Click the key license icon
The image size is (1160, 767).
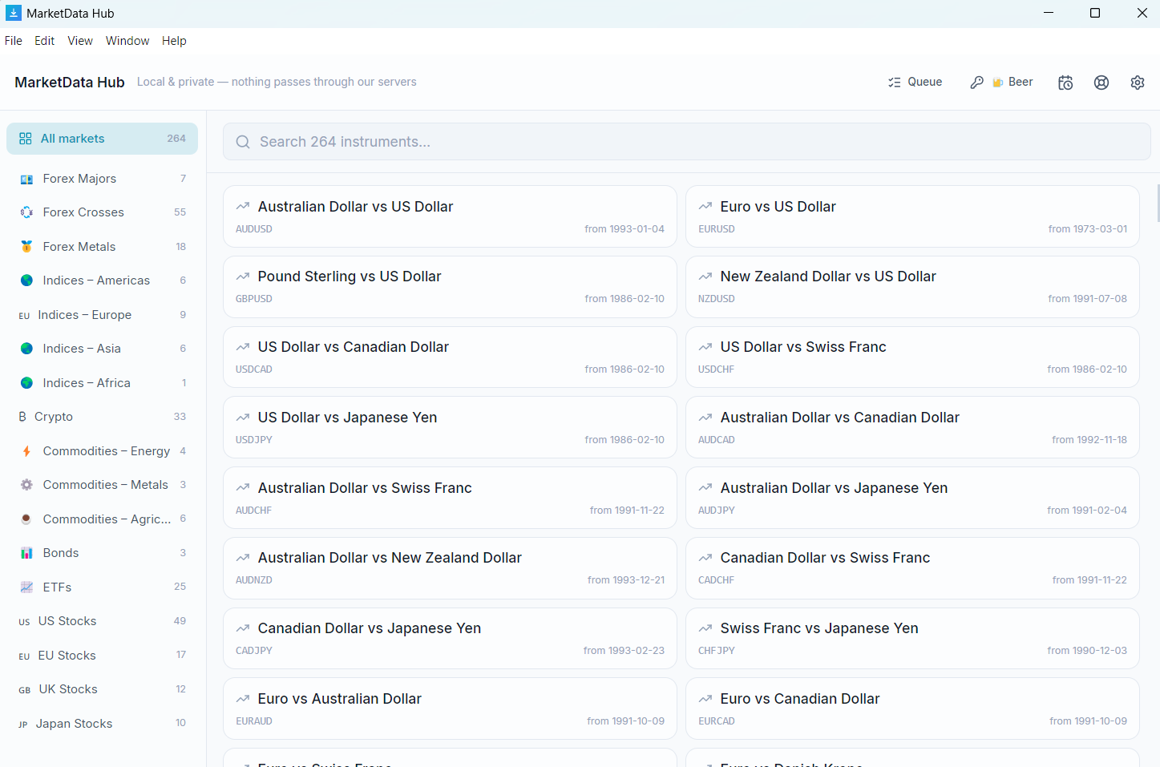point(976,83)
